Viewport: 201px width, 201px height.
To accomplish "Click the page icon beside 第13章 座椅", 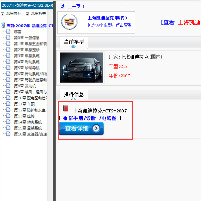I will 9,116.
